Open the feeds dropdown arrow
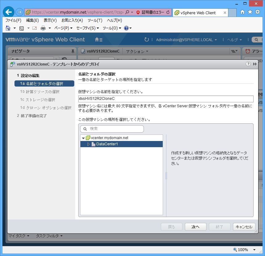The width and height of the screenshot is (265, 256). (x=28, y=28)
